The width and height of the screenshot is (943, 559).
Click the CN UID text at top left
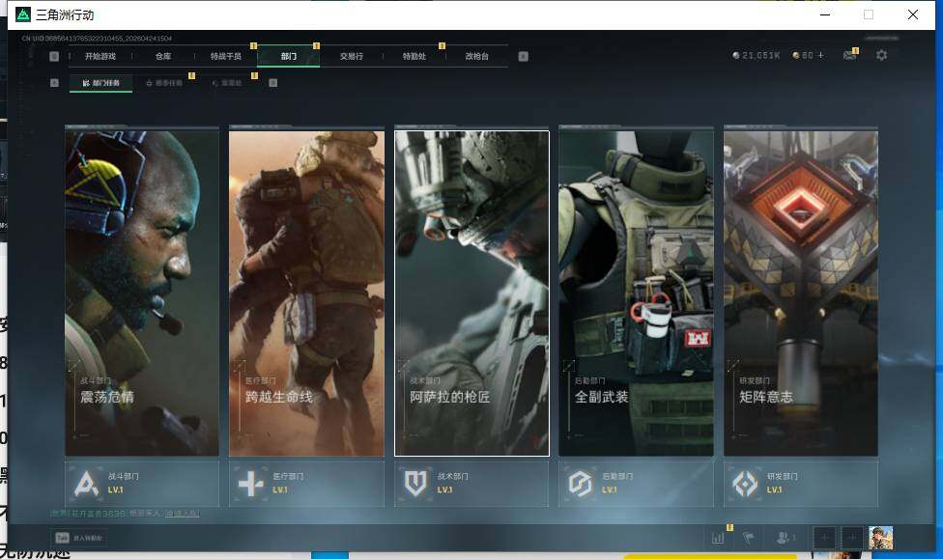[97, 39]
